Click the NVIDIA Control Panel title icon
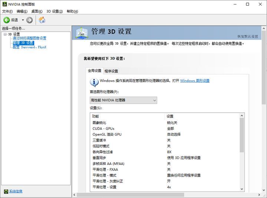 point(4,4)
